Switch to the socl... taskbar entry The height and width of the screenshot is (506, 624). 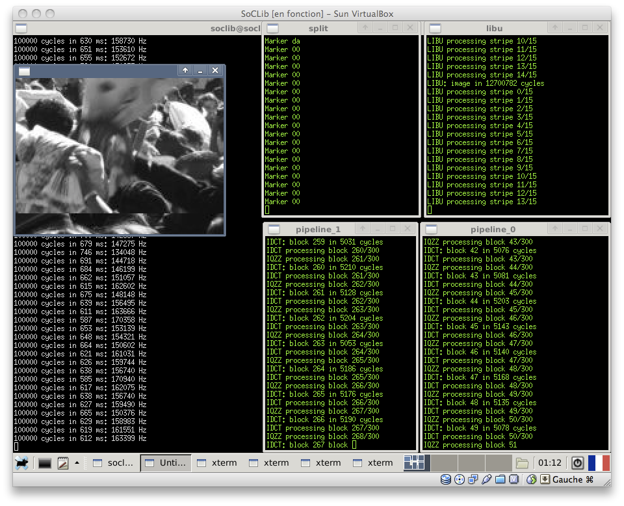112,462
